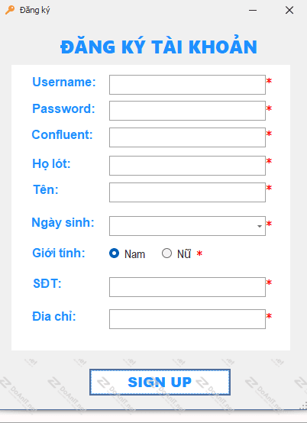Screen dimensions: 307x423
Task: Click the red asterisk beside Username
Action: [269, 81]
